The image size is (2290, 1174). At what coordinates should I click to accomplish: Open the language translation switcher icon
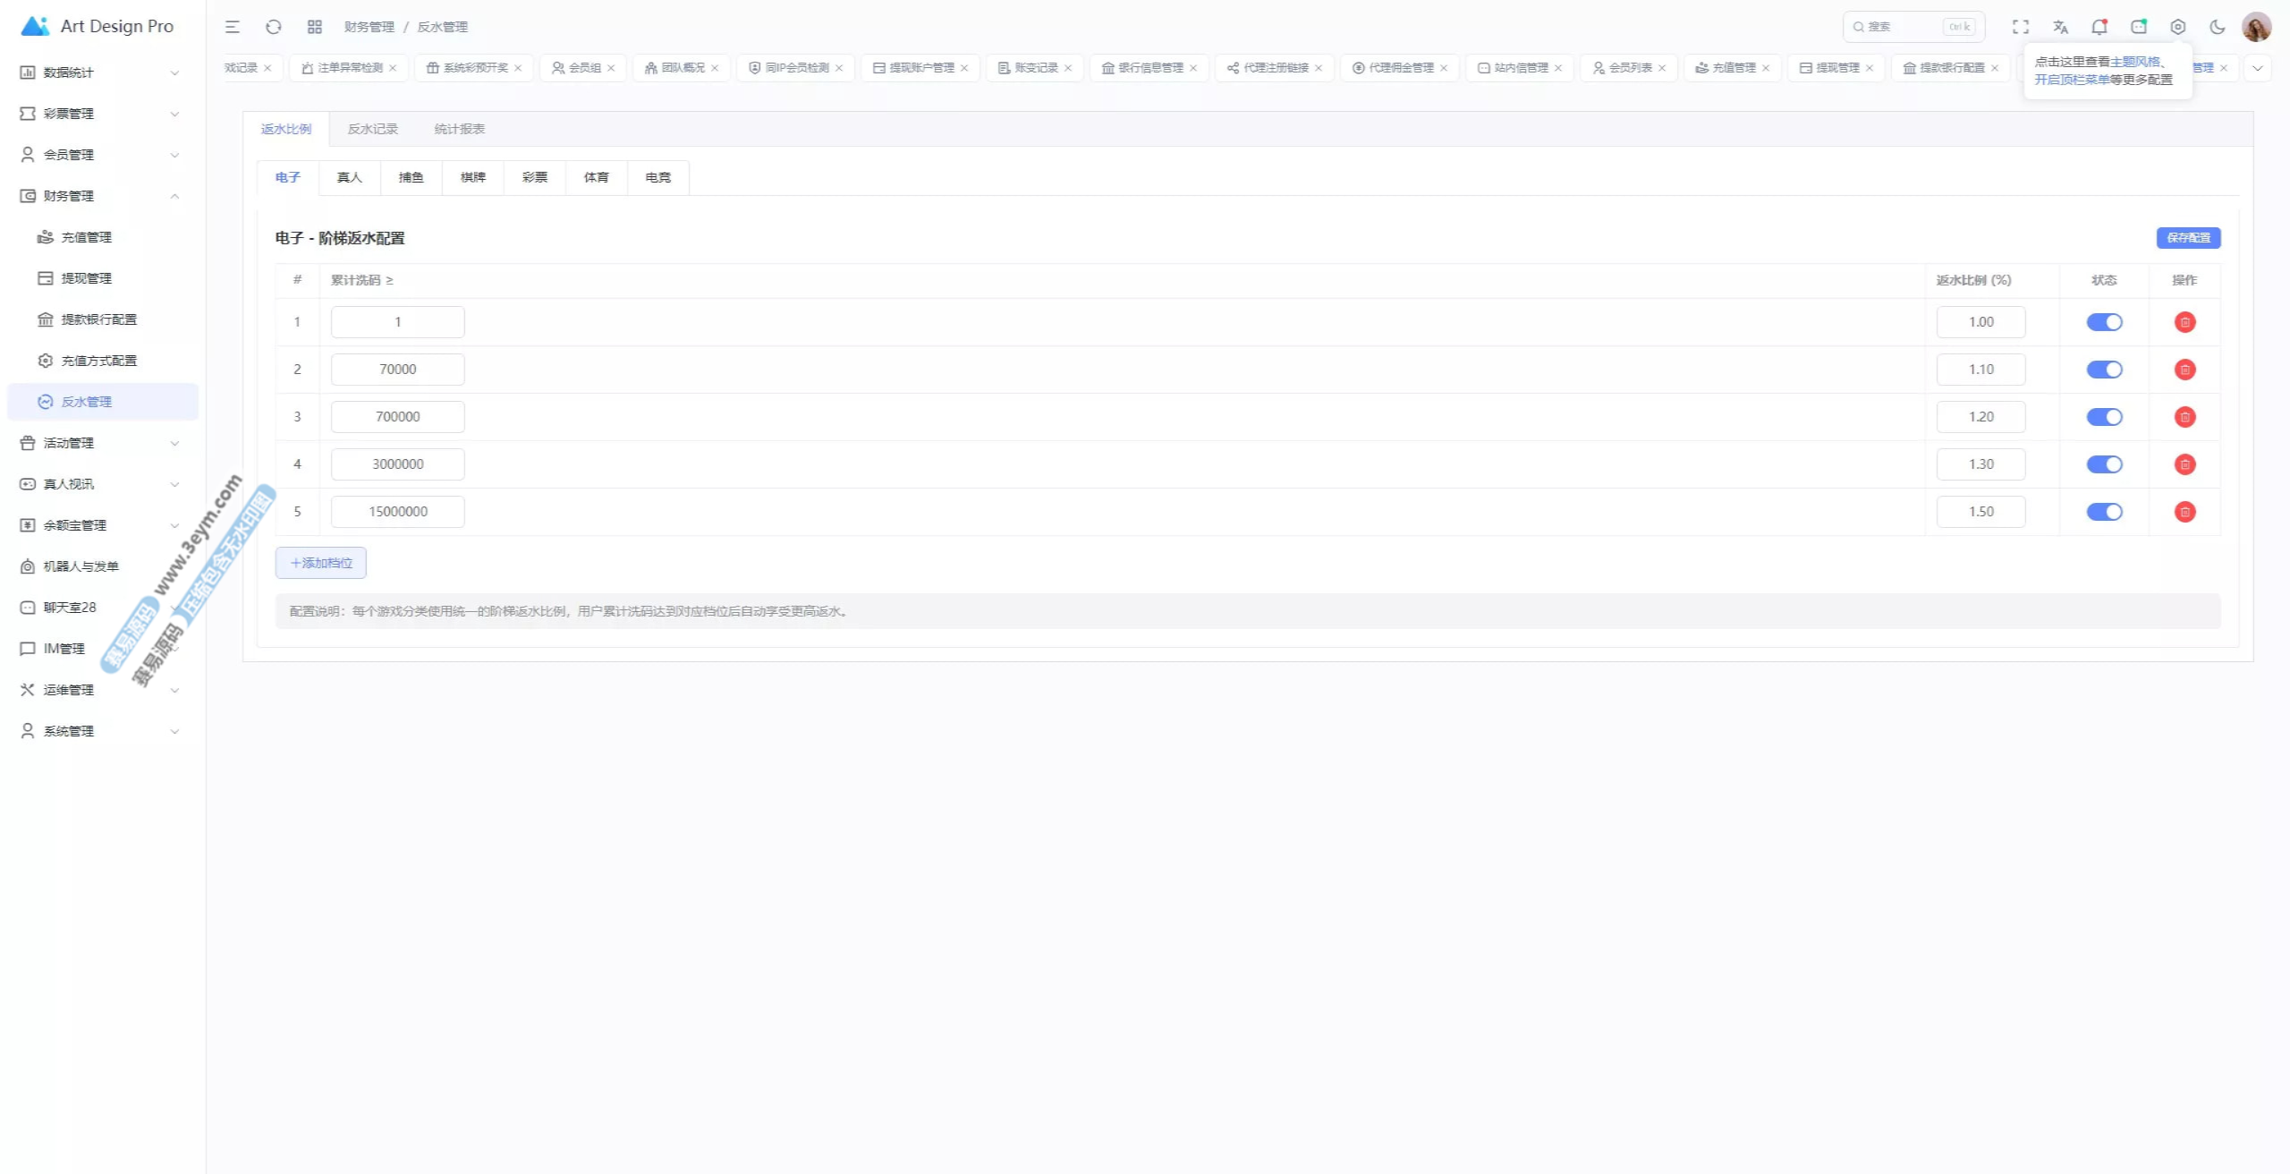pos(2061,27)
